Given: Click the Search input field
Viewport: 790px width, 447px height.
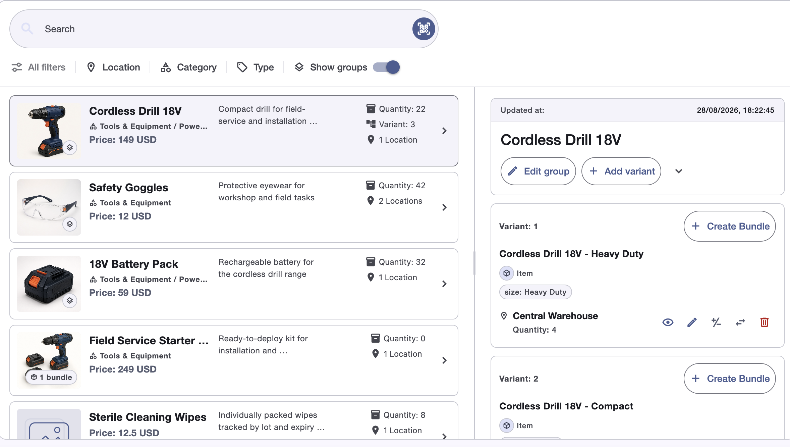Looking at the screenshot, I should [224, 29].
